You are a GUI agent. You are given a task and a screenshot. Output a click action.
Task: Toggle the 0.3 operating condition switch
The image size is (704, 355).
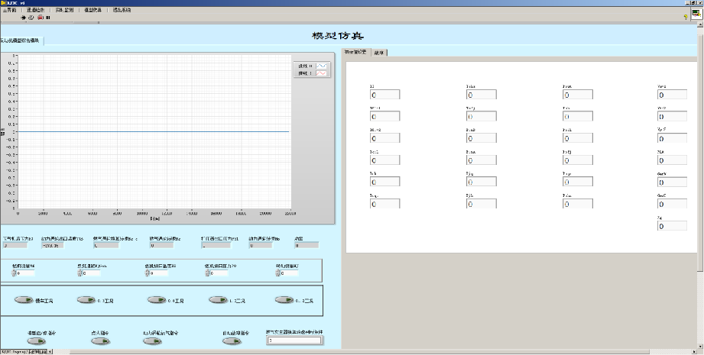pyautogui.click(x=86, y=300)
